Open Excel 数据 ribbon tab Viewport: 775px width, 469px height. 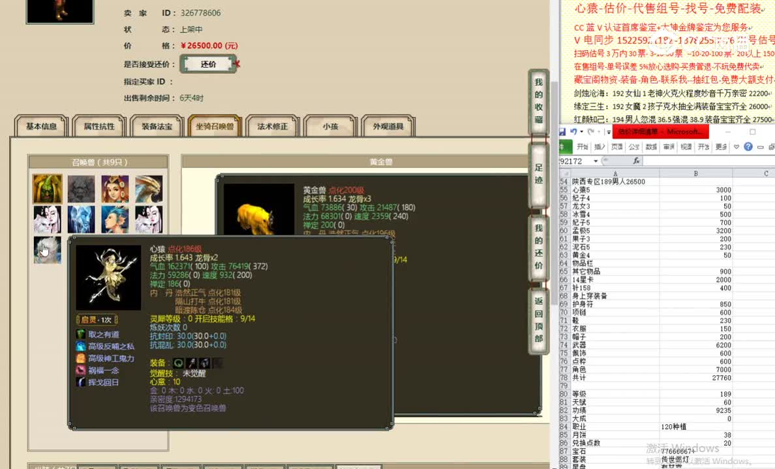tap(652, 147)
